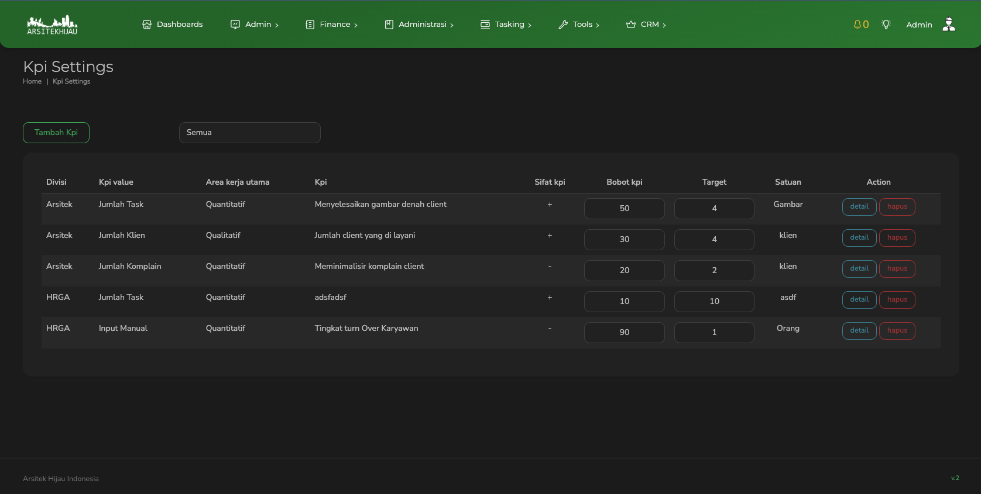This screenshot has height=494, width=981.
Task: Expand the Tasking menu chevron
Action: [x=530, y=25]
